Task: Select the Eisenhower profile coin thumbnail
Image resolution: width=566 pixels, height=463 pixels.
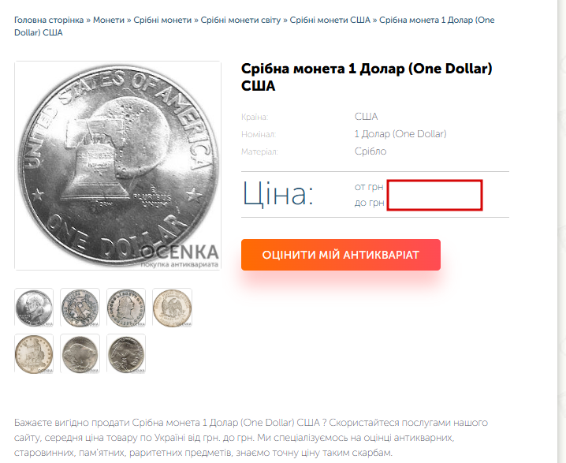Action: [34, 308]
